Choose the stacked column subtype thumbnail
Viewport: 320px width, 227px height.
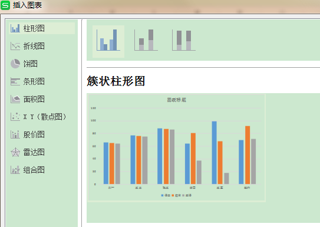tap(146, 40)
